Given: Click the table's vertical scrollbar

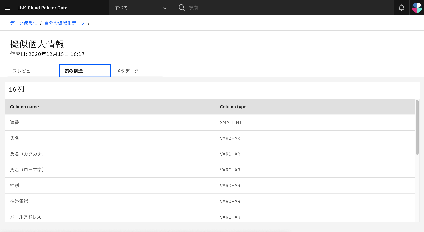Looking at the screenshot, I should pos(417,127).
